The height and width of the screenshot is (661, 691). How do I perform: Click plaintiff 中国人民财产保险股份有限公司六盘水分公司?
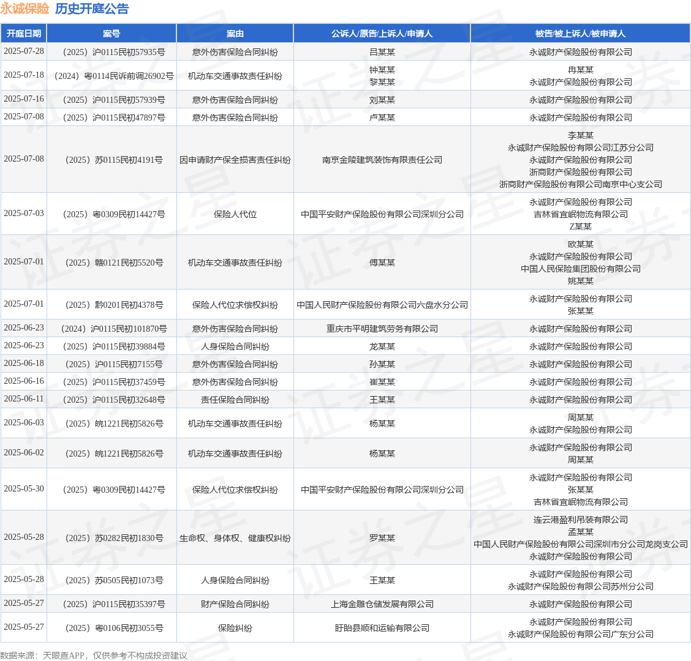(x=382, y=305)
